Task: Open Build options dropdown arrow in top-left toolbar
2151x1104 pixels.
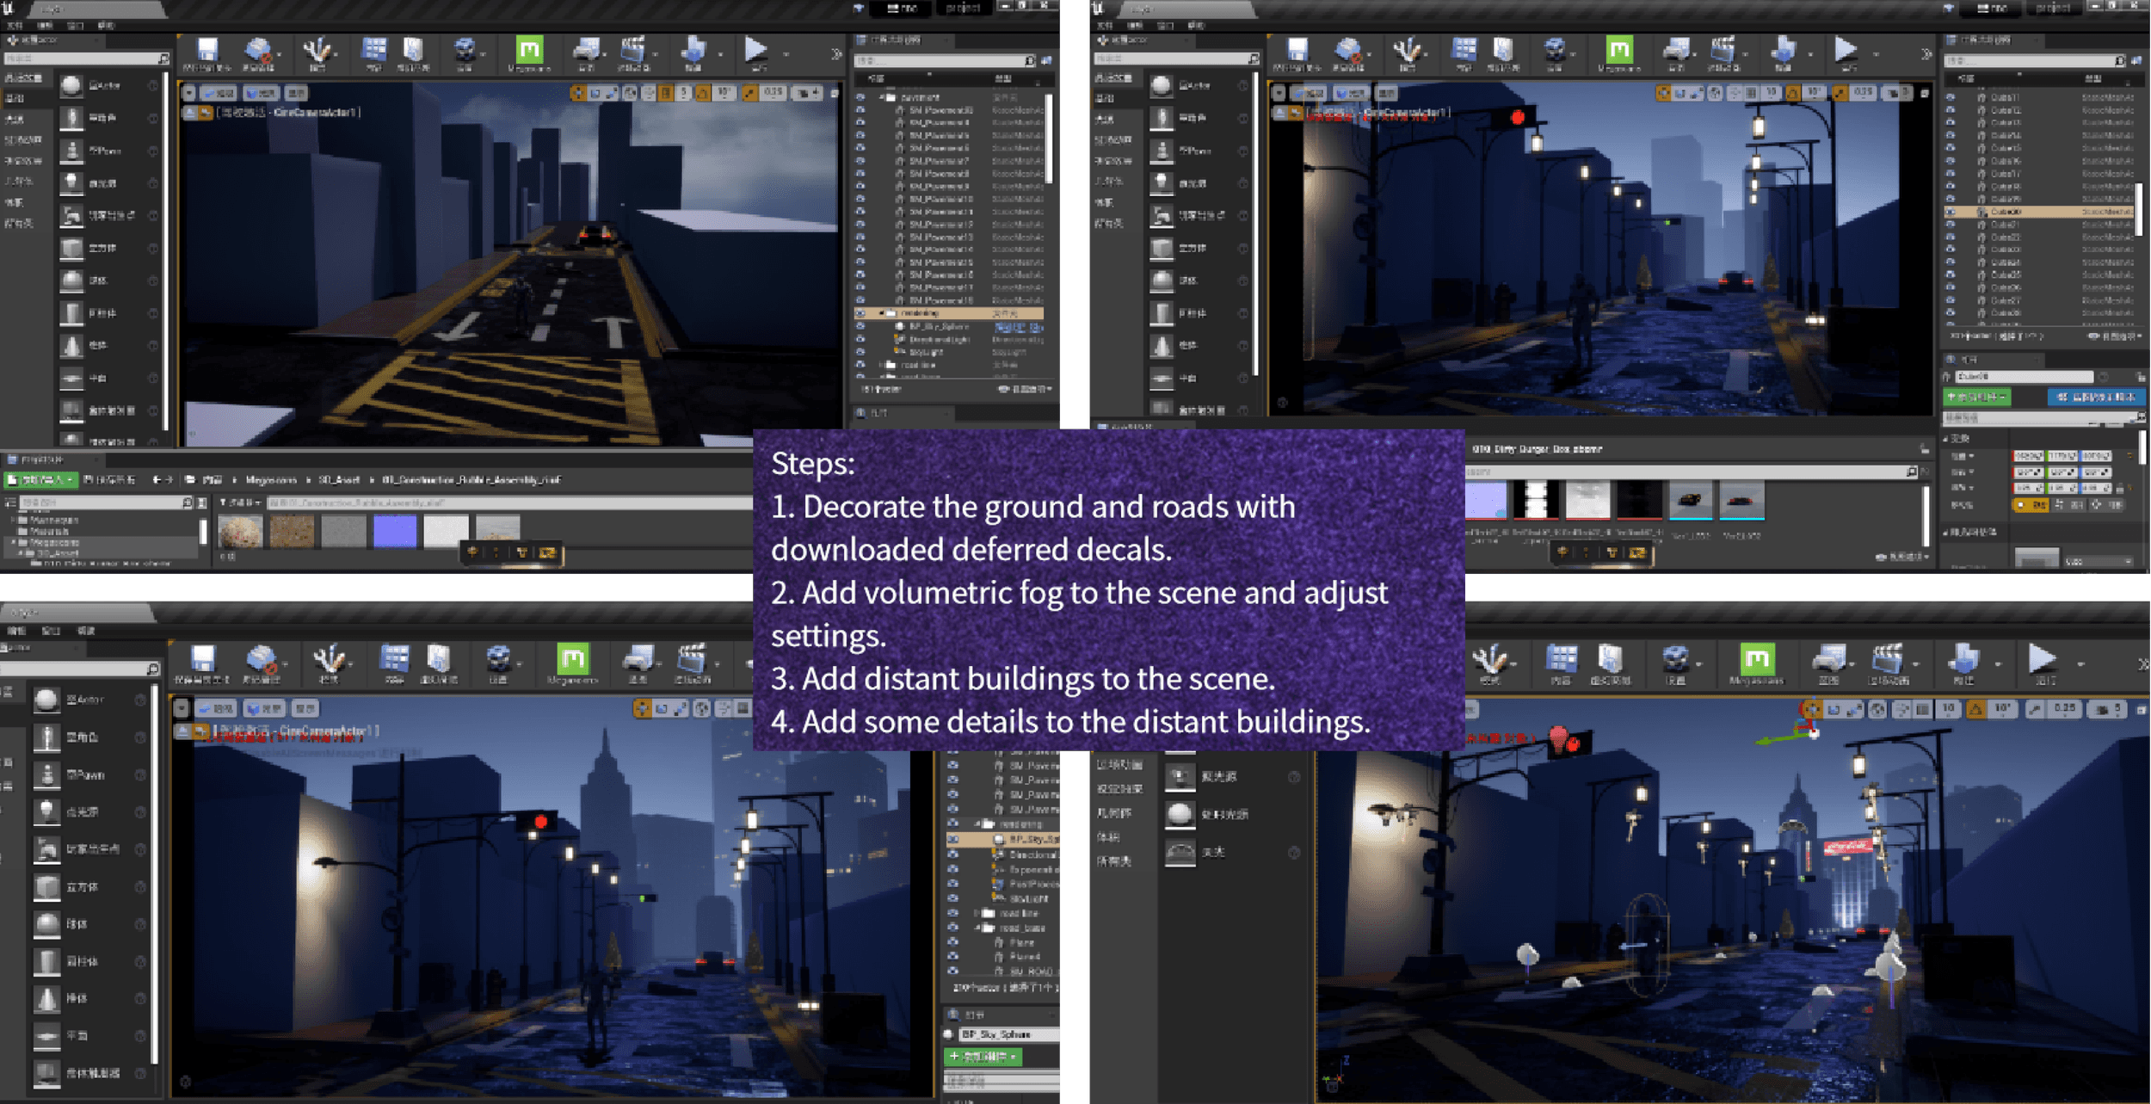Action: coord(719,54)
